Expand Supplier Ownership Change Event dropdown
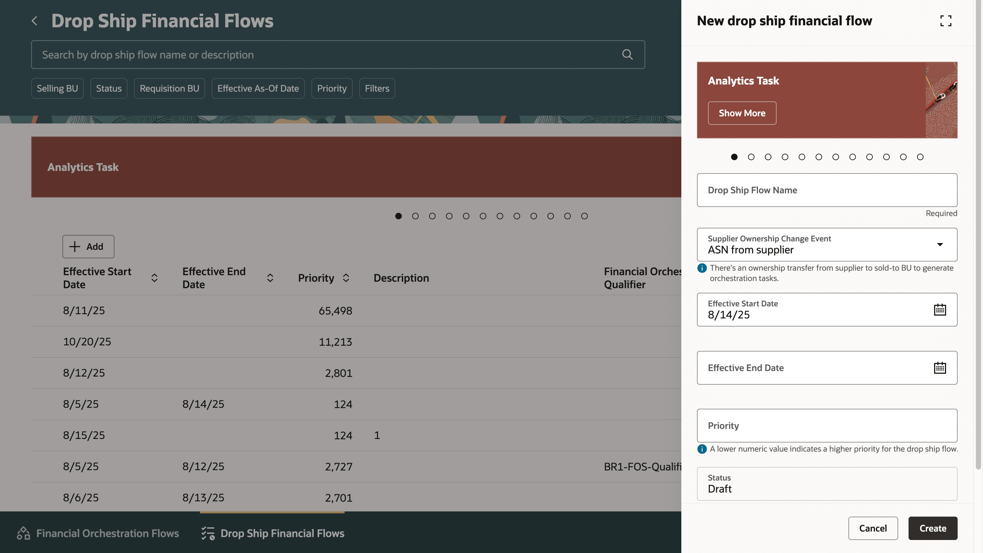The height and width of the screenshot is (553, 983). coord(939,244)
